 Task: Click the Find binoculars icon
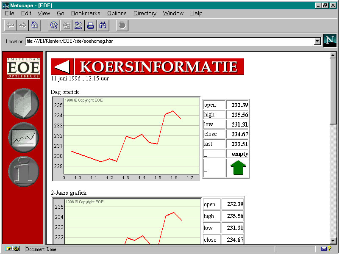click(103, 25)
